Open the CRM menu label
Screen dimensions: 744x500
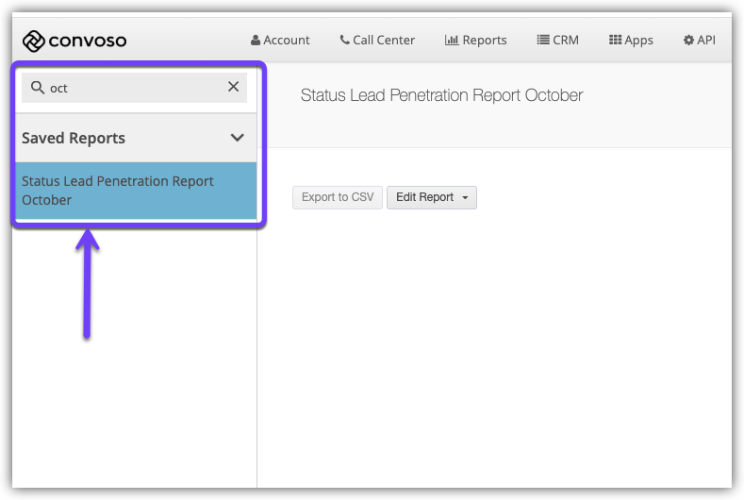coord(566,41)
